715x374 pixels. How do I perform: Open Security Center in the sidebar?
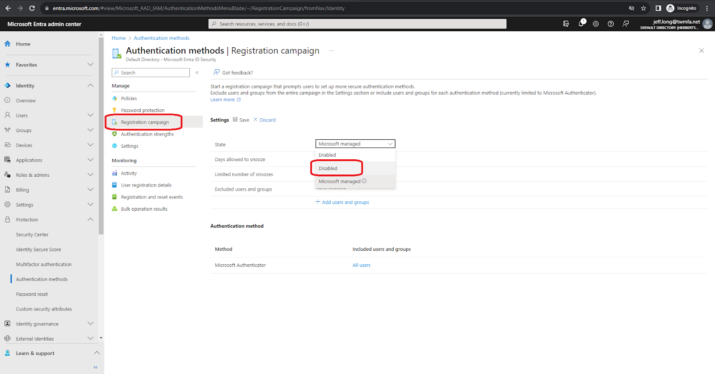tap(32, 234)
